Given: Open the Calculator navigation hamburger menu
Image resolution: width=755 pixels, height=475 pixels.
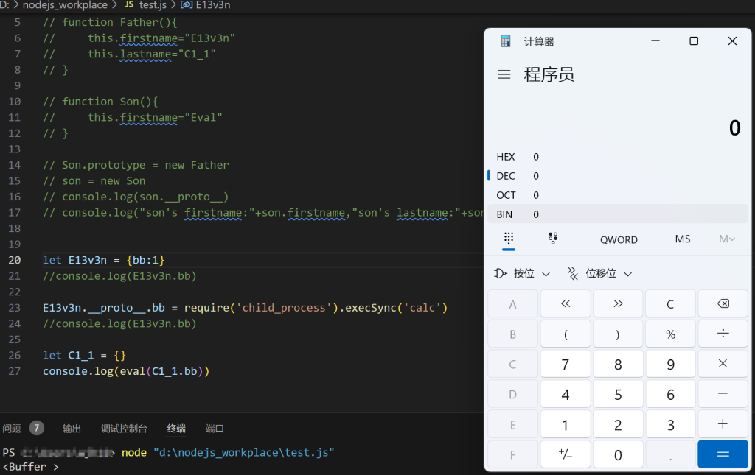Looking at the screenshot, I should click(504, 74).
